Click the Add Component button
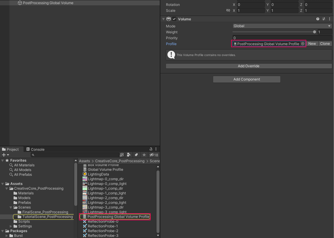This screenshot has width=334, height=238. pos(246,79)
